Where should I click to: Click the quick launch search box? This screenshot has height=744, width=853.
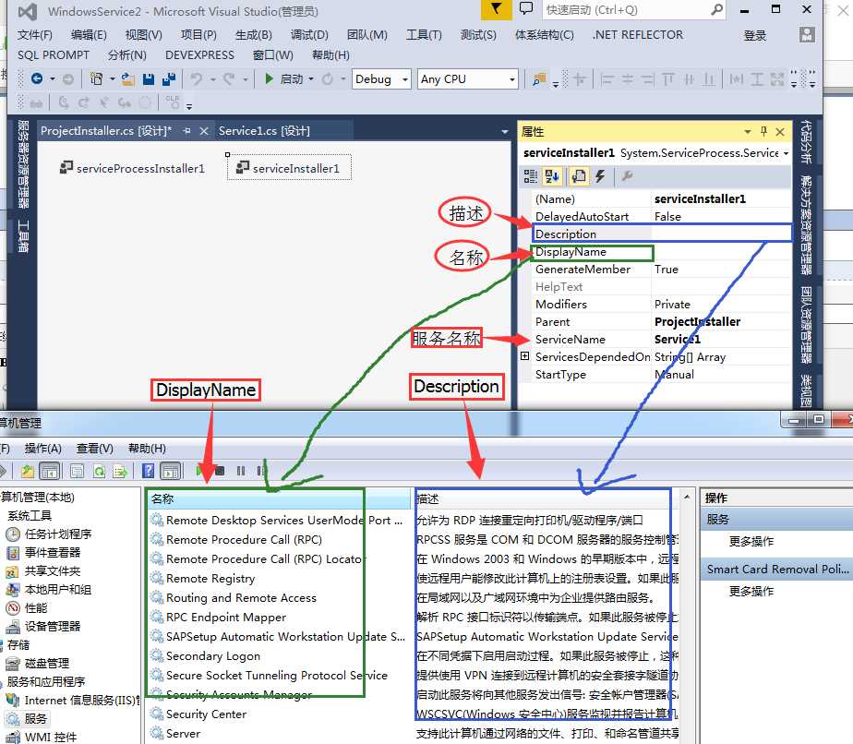point(633,10)
